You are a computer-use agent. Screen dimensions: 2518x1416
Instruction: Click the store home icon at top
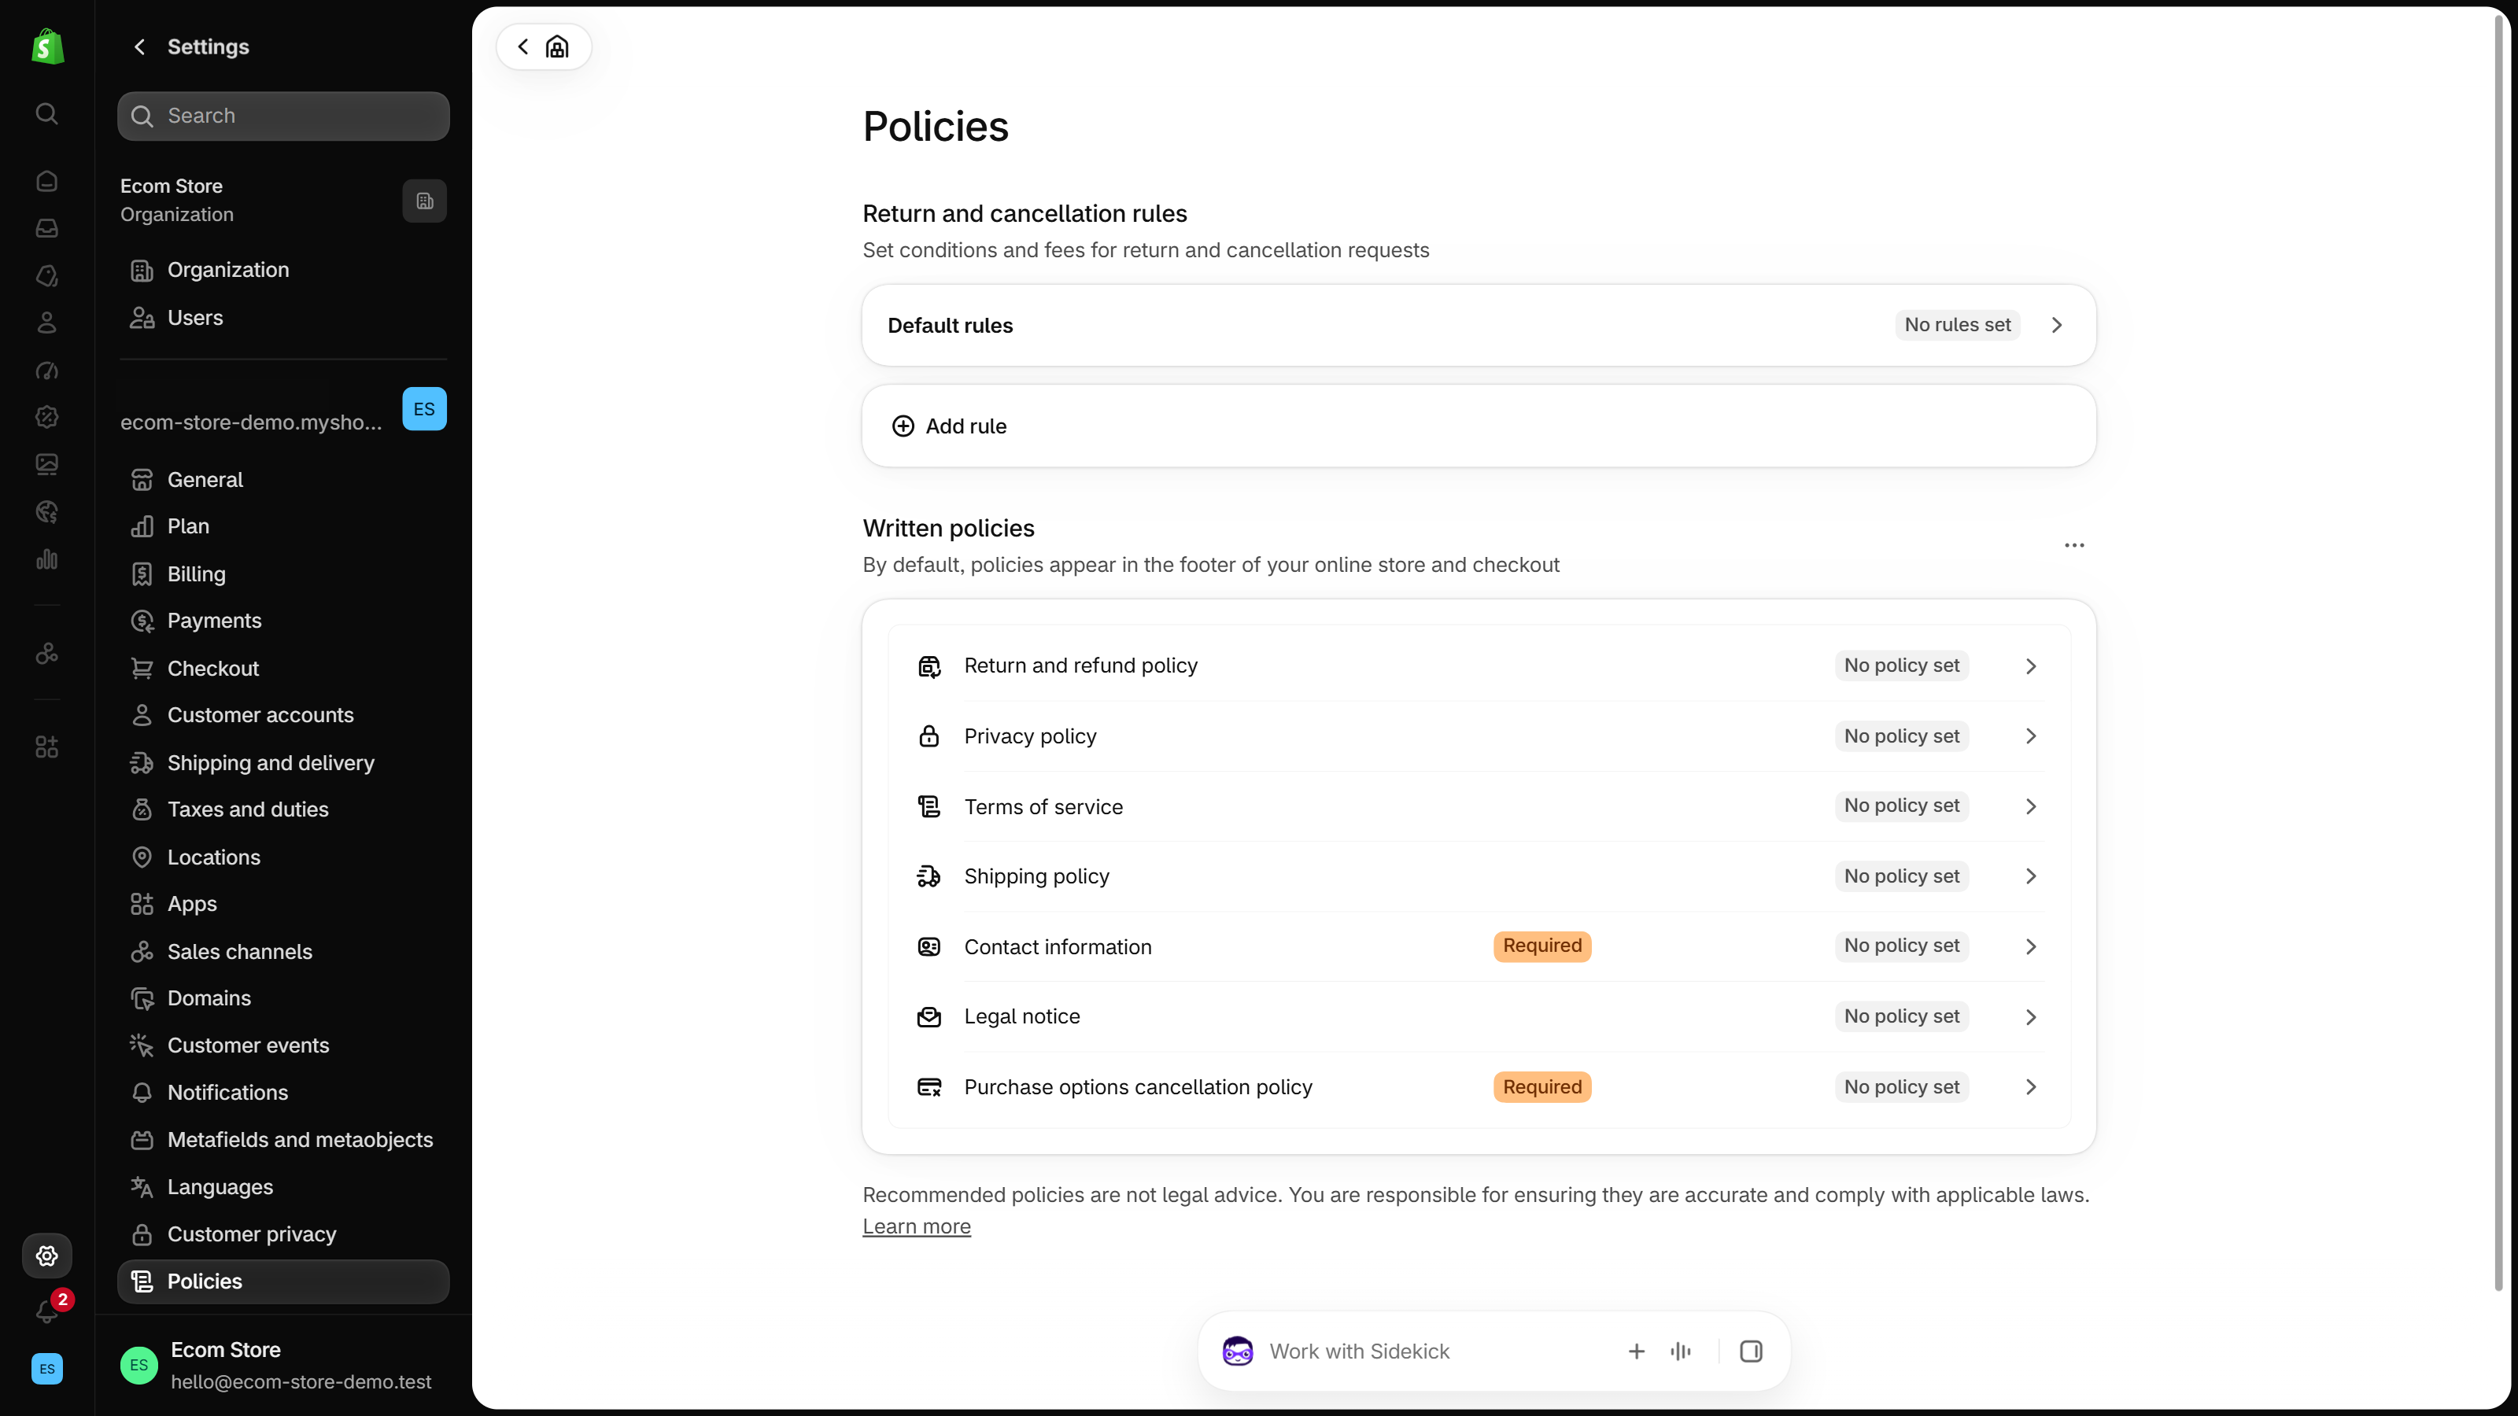pos(557,47)
